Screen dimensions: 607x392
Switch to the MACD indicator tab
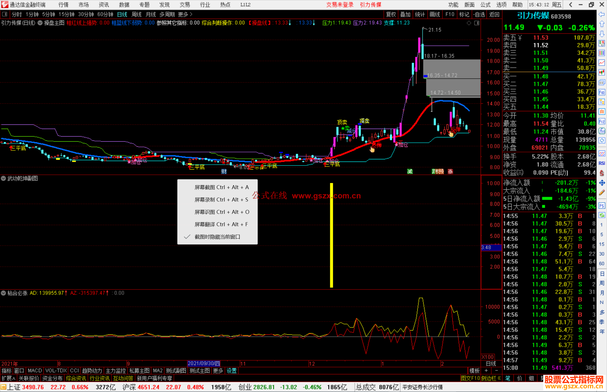[x=35, y=371]
